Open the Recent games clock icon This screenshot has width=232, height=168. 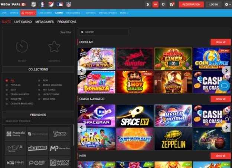[x=22, y=46]
